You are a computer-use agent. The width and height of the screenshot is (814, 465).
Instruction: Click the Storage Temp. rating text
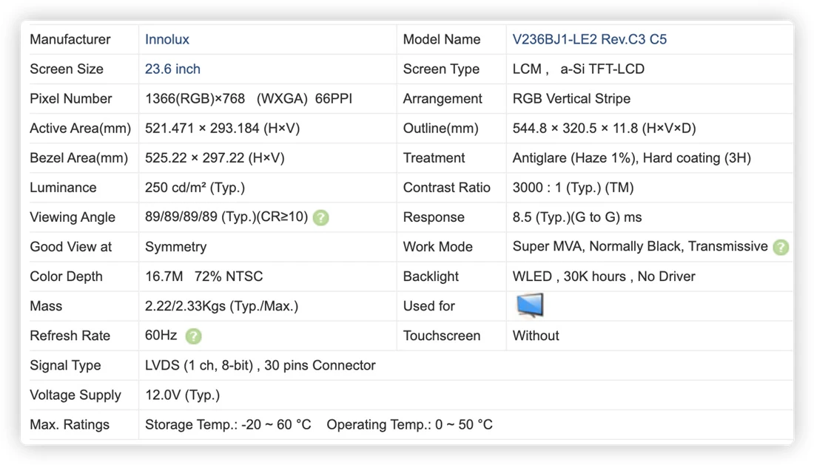[228, 424]
